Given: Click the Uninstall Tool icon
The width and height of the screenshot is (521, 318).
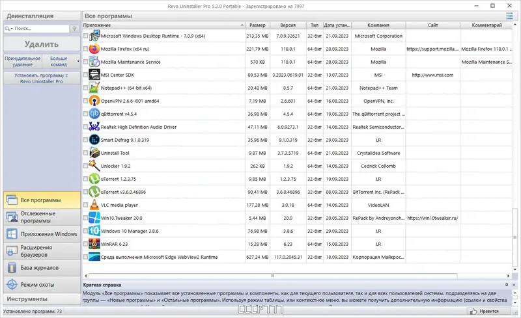Looking at the screenshot, I should tap(94, 153).
